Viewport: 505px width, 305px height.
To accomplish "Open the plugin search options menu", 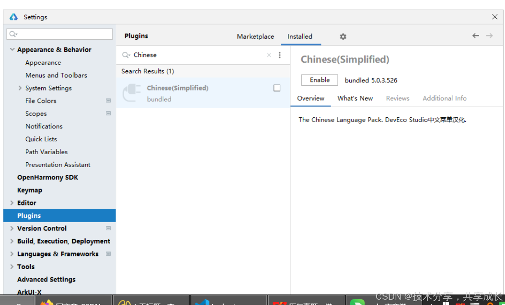I will coord(279,55).
